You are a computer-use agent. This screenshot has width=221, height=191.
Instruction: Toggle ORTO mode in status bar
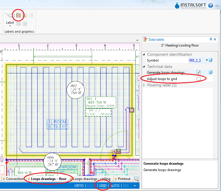79,186
